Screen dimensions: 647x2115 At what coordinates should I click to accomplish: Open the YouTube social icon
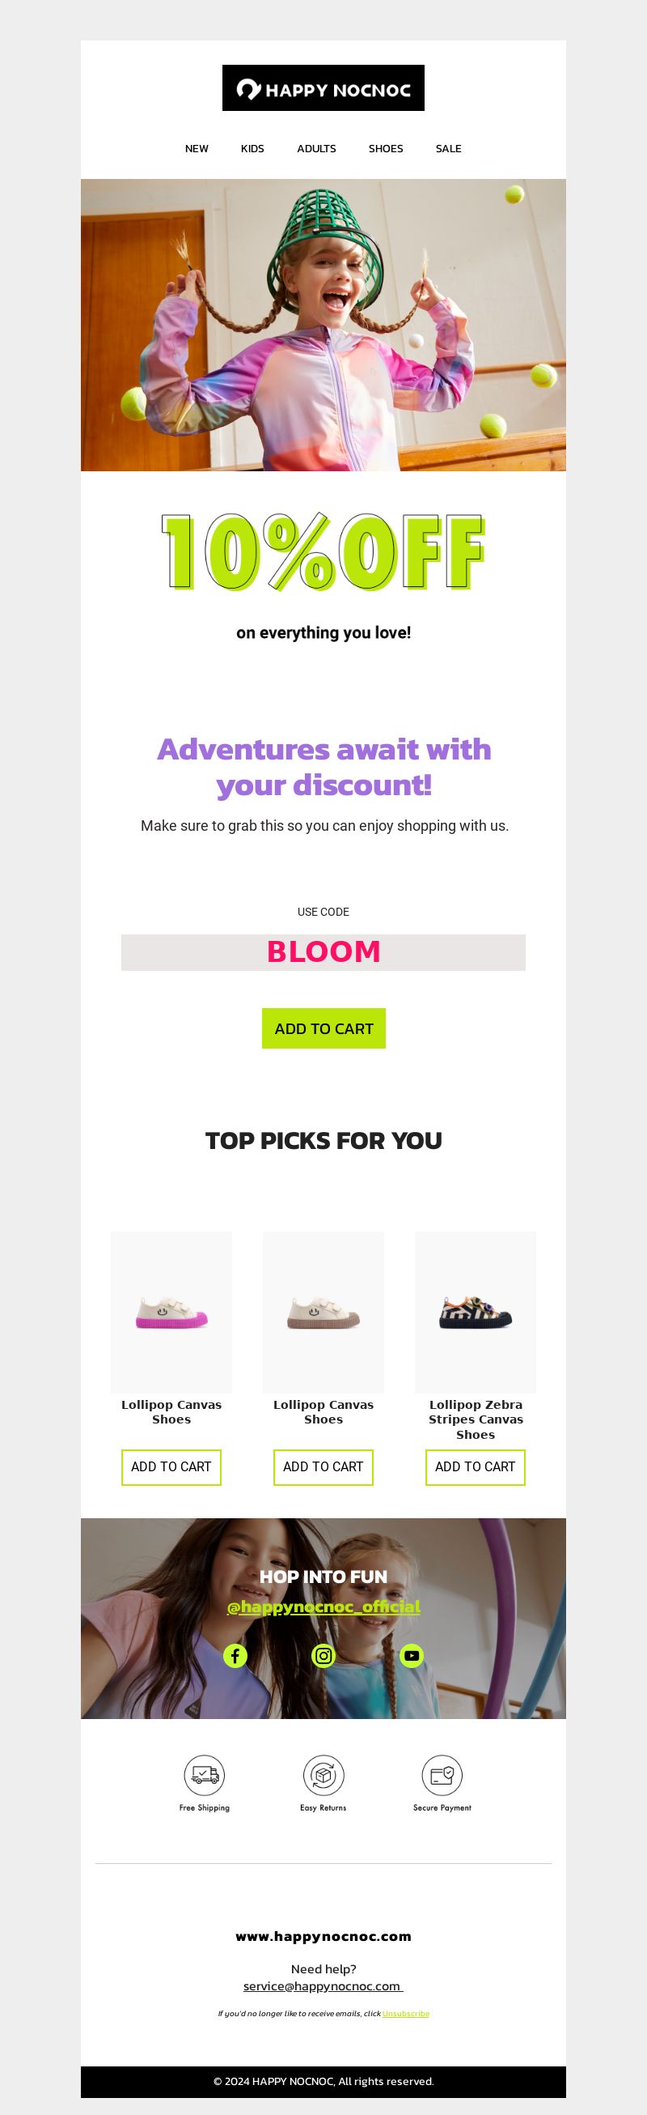412,1656
